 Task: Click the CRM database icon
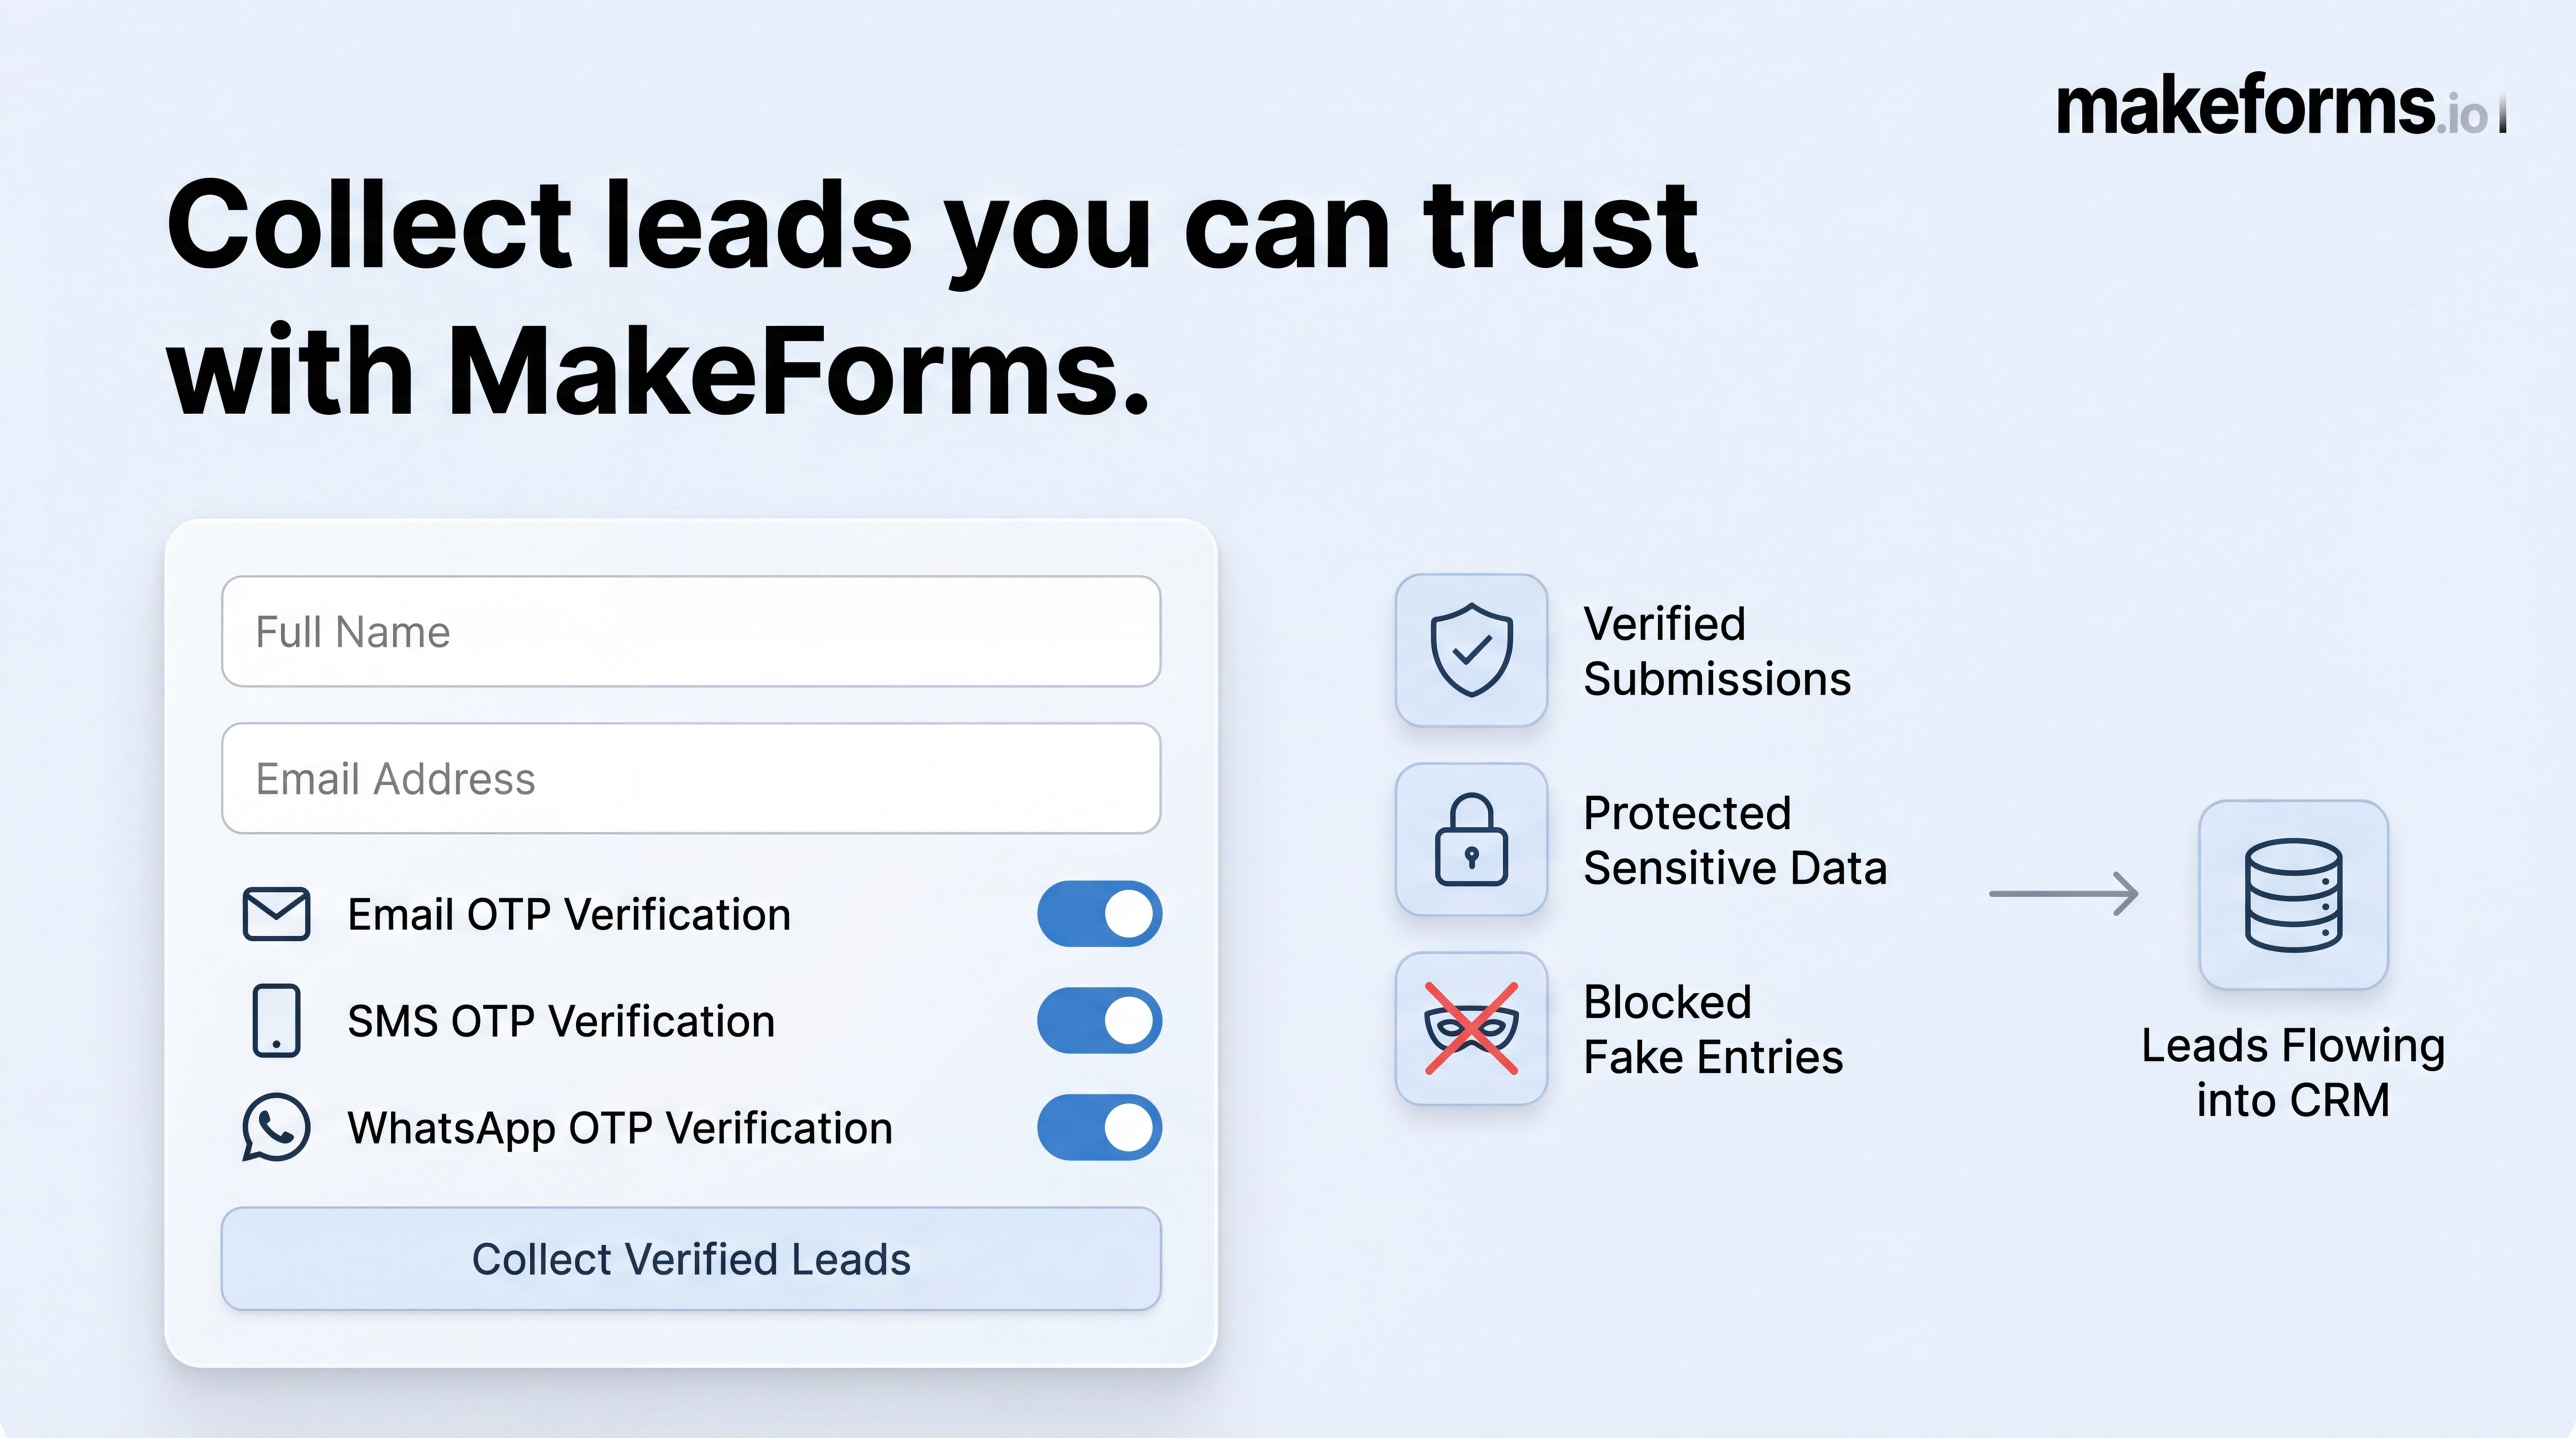(x=2293, y=894)
